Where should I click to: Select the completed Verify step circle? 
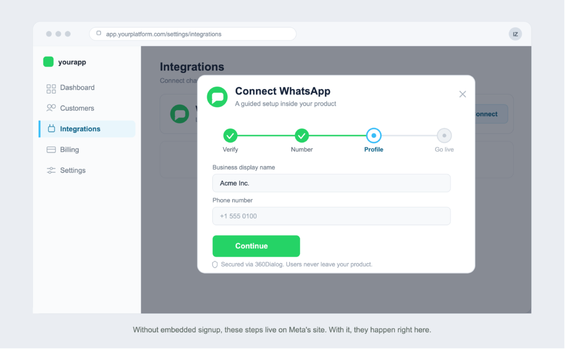click(232, 137)
